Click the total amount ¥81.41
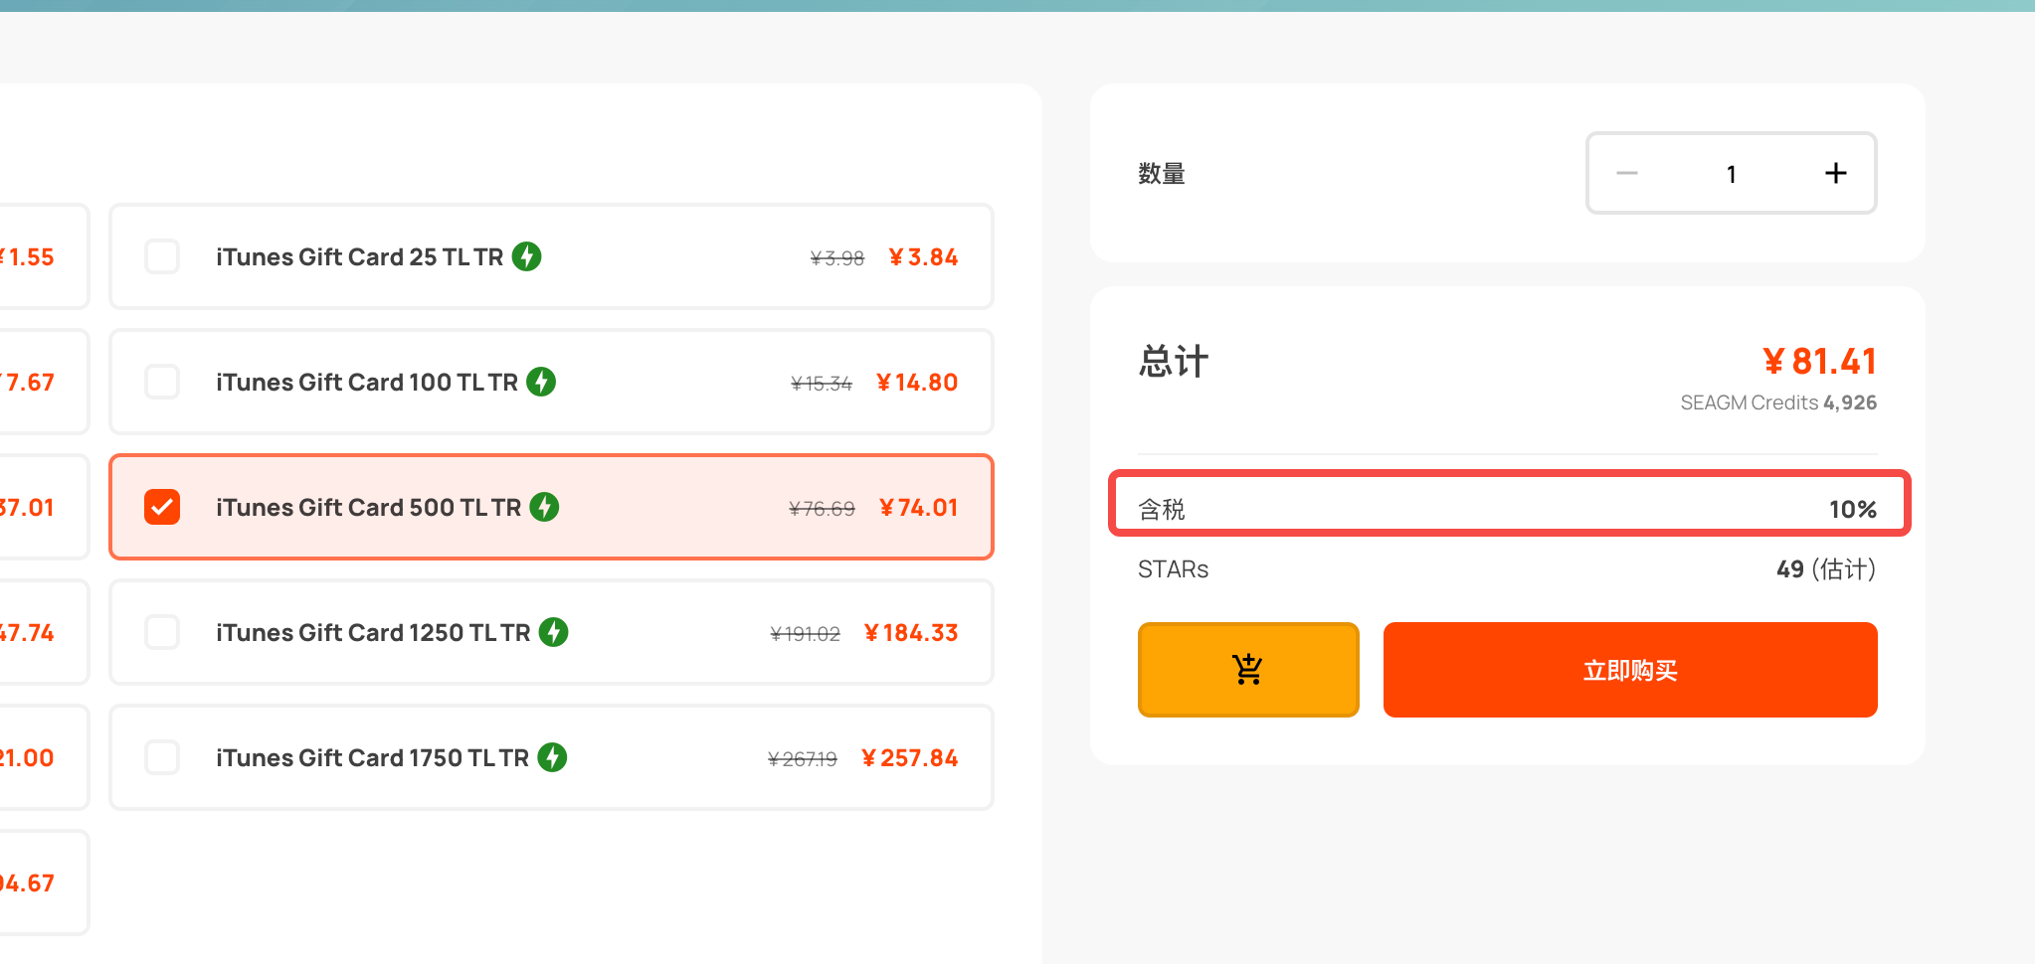This screenshot has height=964, width=2035. pos(1820,361)
